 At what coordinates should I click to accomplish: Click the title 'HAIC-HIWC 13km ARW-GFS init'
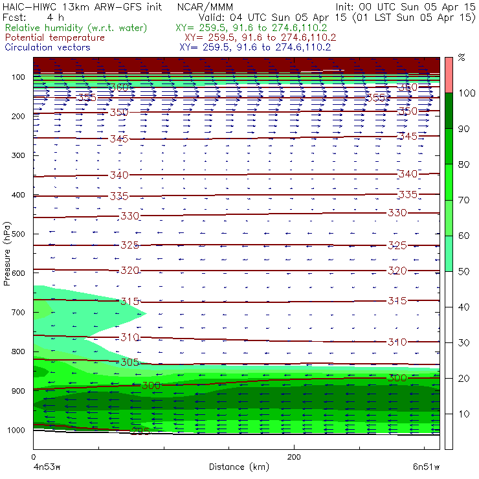click(x=82, y=6)
